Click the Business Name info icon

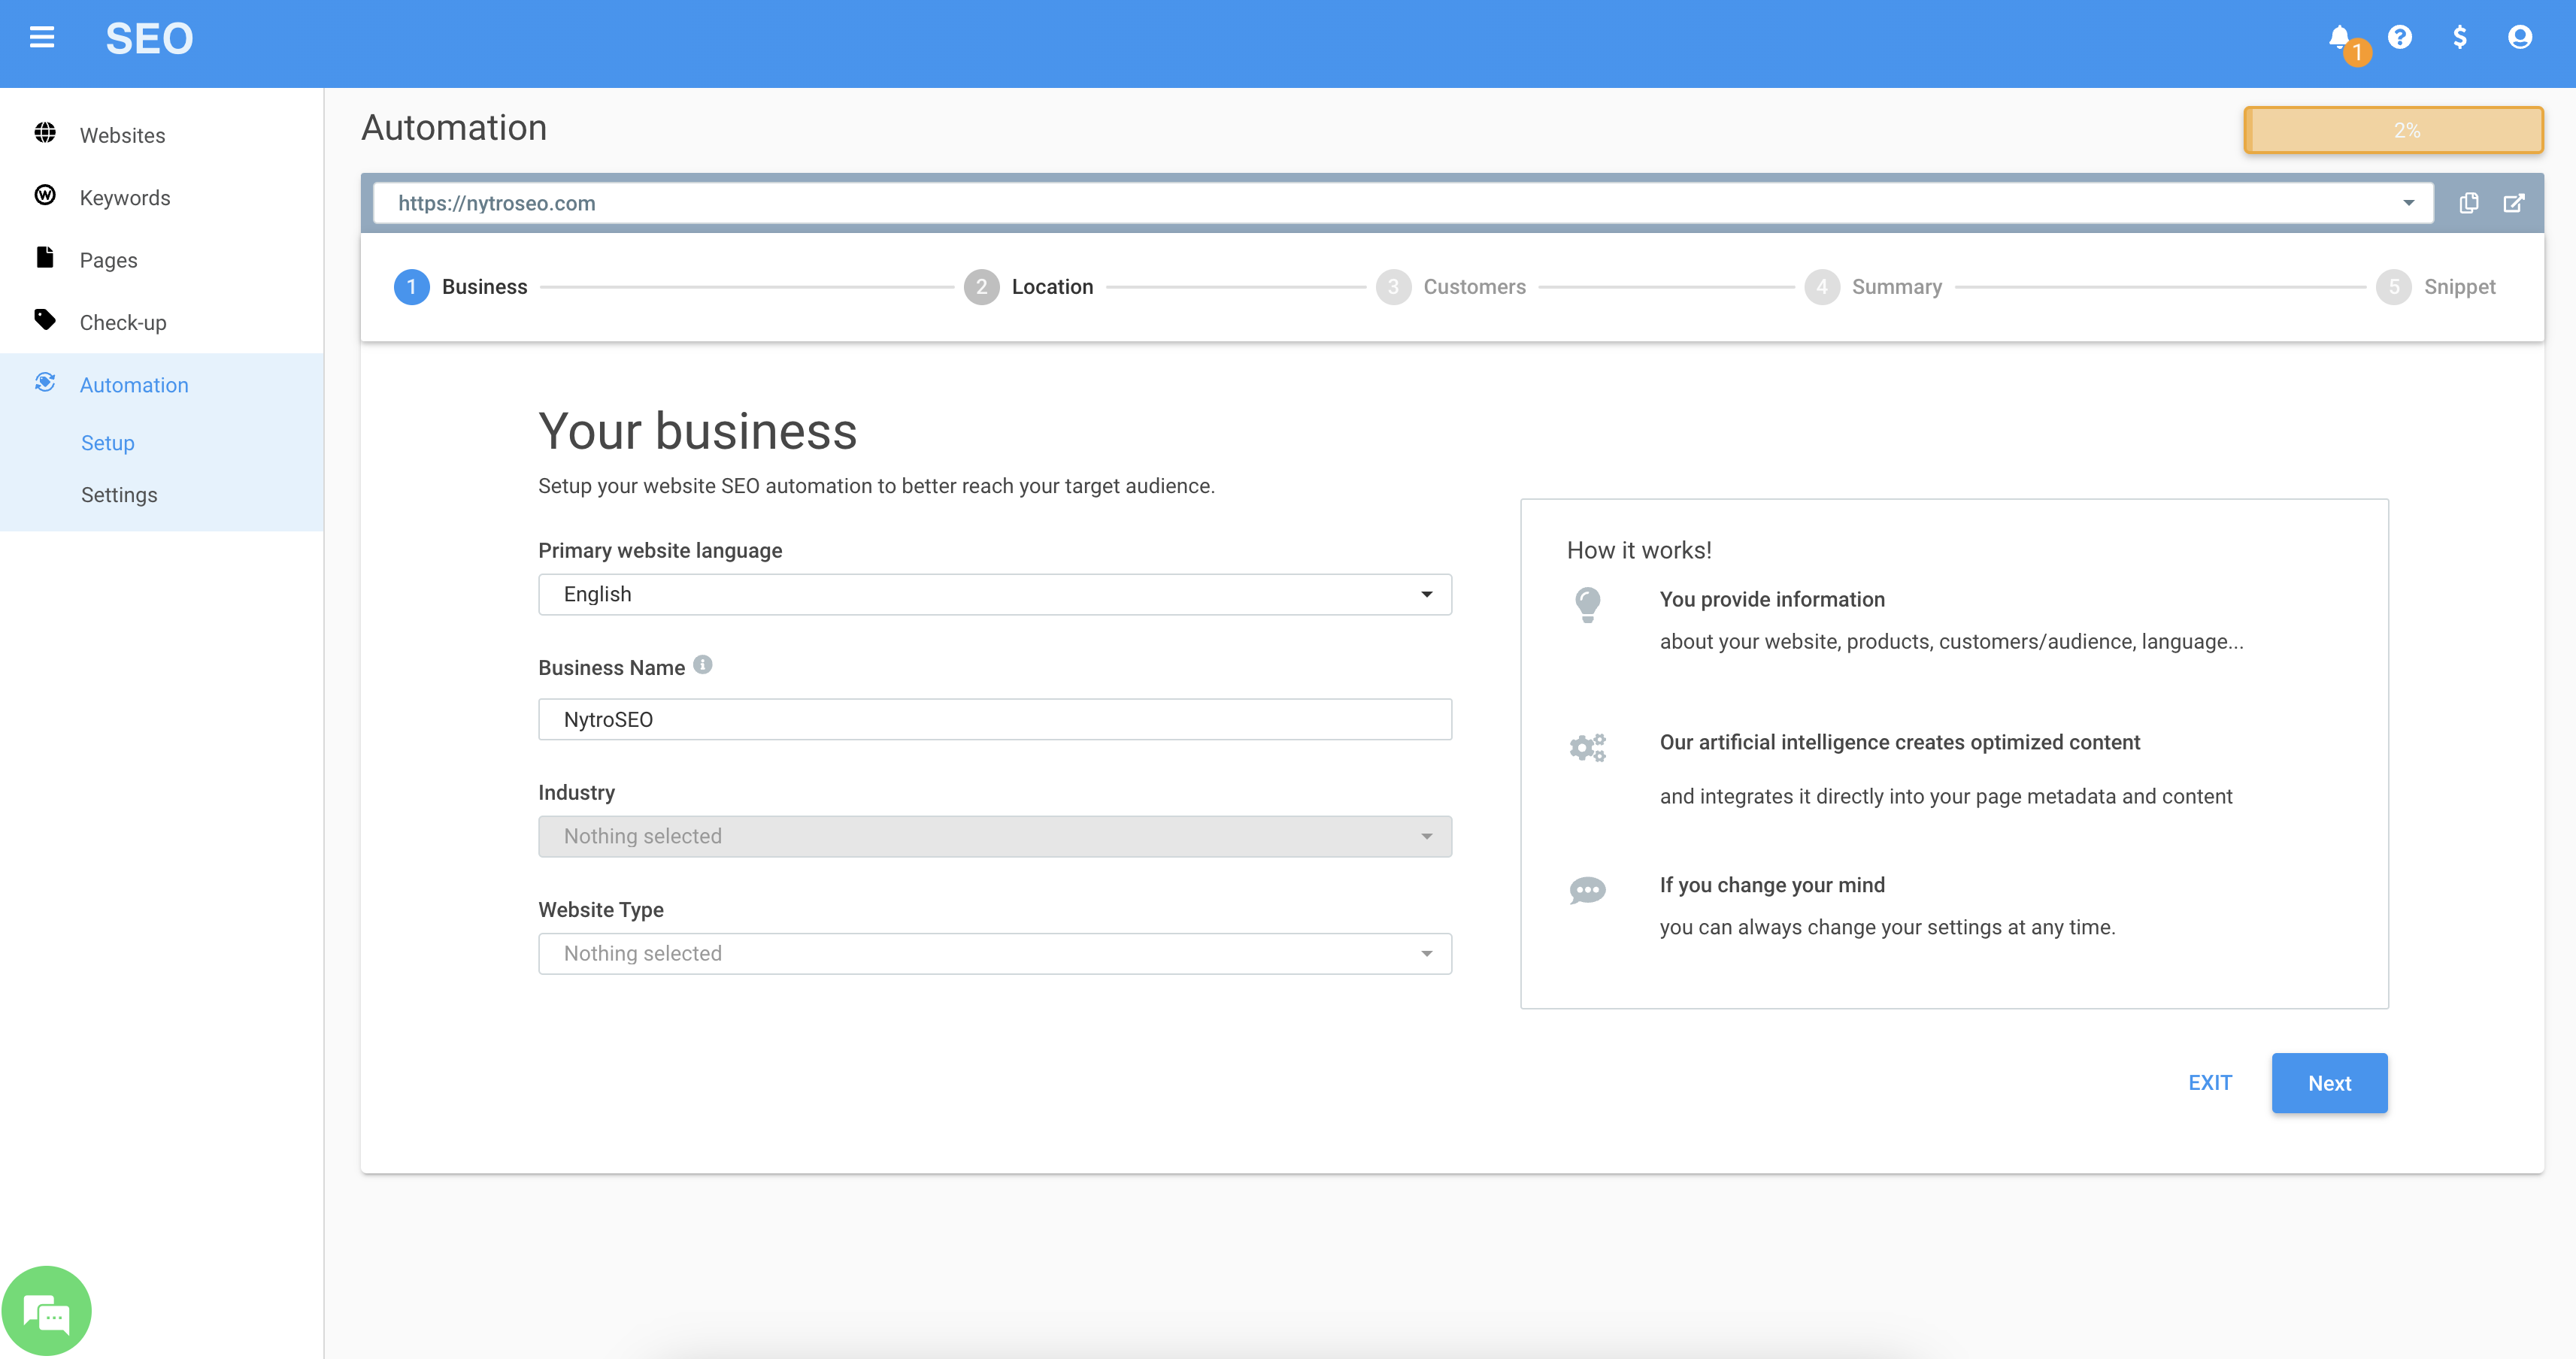pos(703,665)
